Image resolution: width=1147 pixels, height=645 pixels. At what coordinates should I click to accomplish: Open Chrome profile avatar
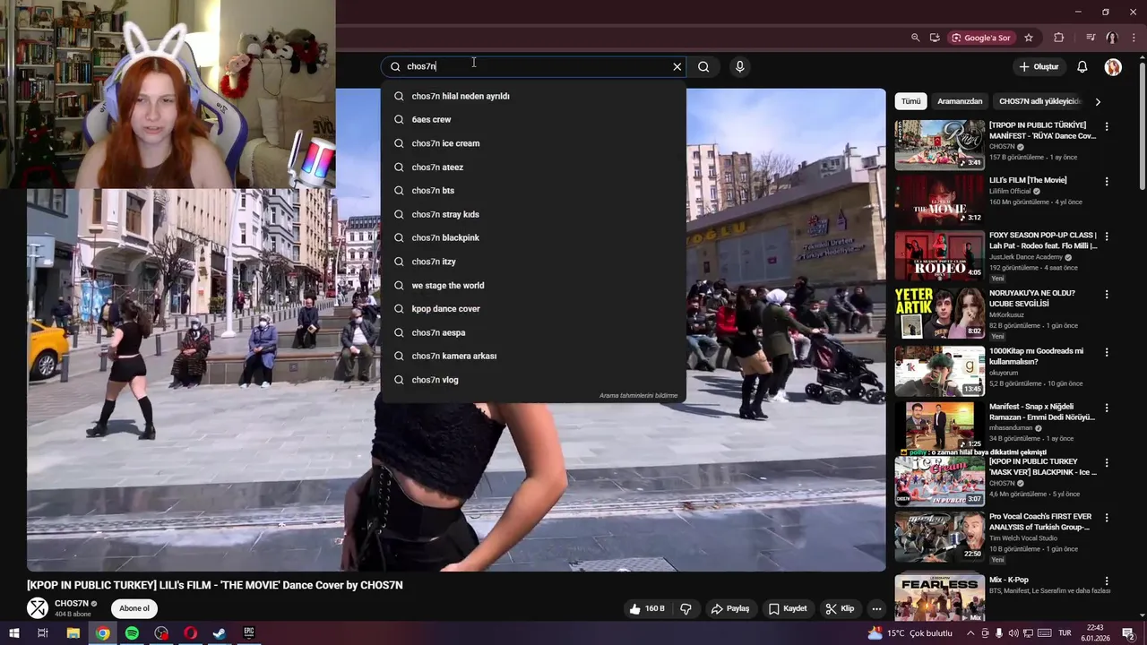(1112, 38)
